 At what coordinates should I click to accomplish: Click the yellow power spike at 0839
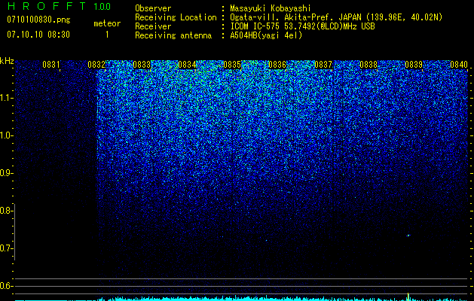[408, 296]
